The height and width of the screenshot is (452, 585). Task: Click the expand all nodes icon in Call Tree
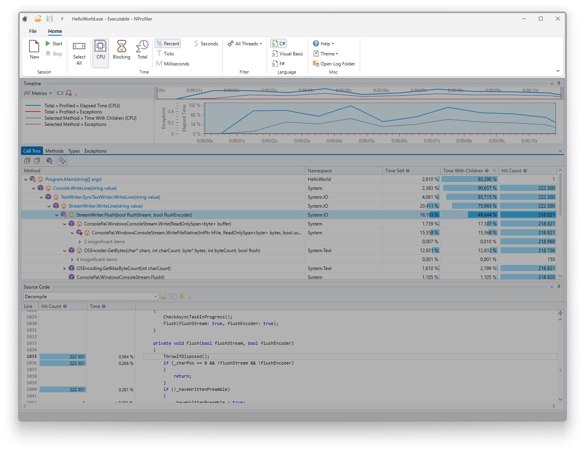pyautogui.click(x=27, y=161)
